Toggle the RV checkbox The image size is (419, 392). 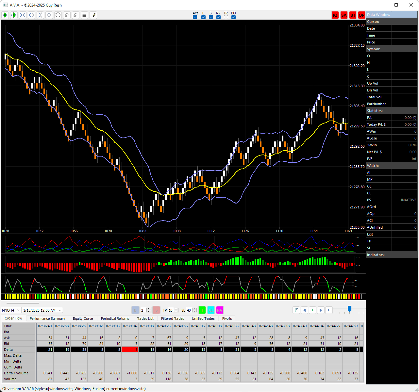tap(218, 17)
